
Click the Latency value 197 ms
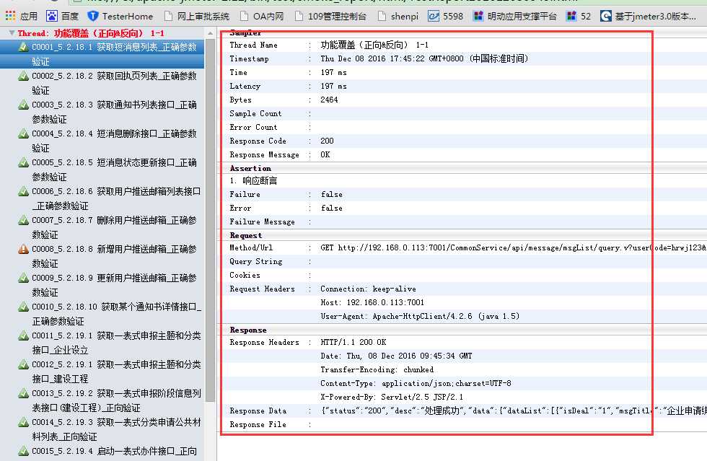point(333,86)
